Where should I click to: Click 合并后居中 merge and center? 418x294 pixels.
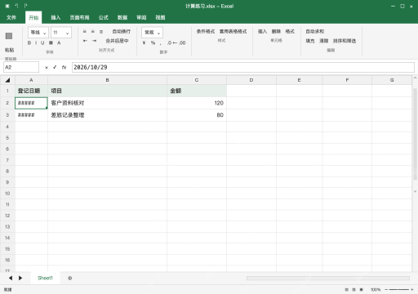click(117, 41)
